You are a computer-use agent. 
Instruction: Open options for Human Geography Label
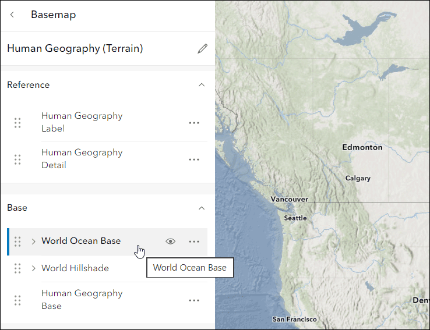tap(194, 123)
